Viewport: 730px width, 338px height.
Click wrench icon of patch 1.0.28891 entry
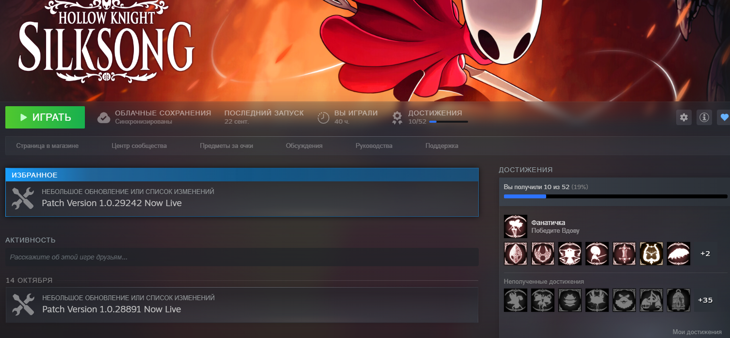click(22, 305)
